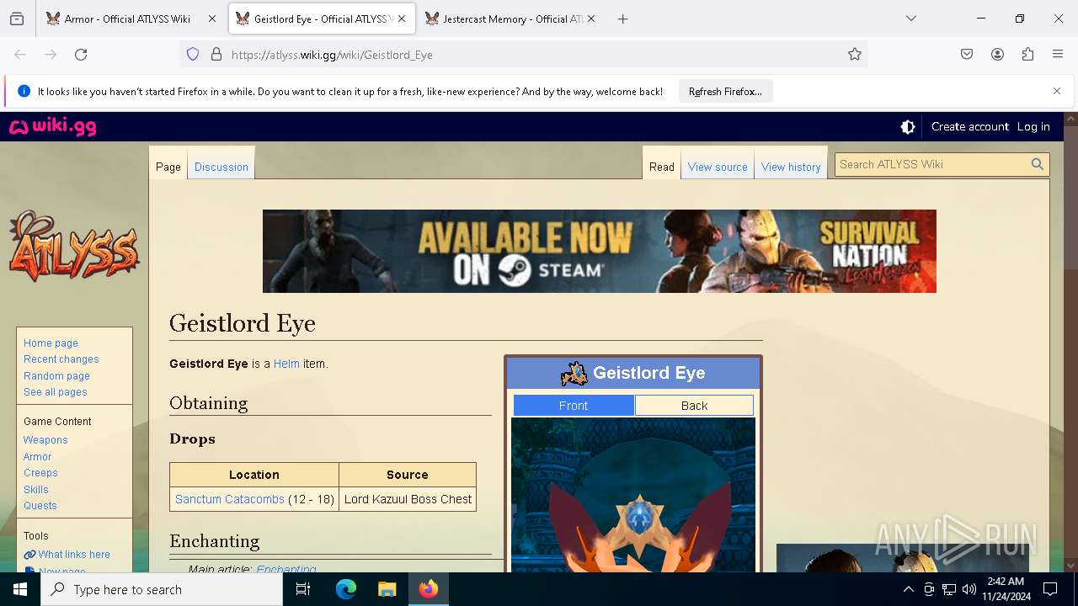Select the Read tab
The height and width of the screenshot is (606, 1078).
(662, 167)
